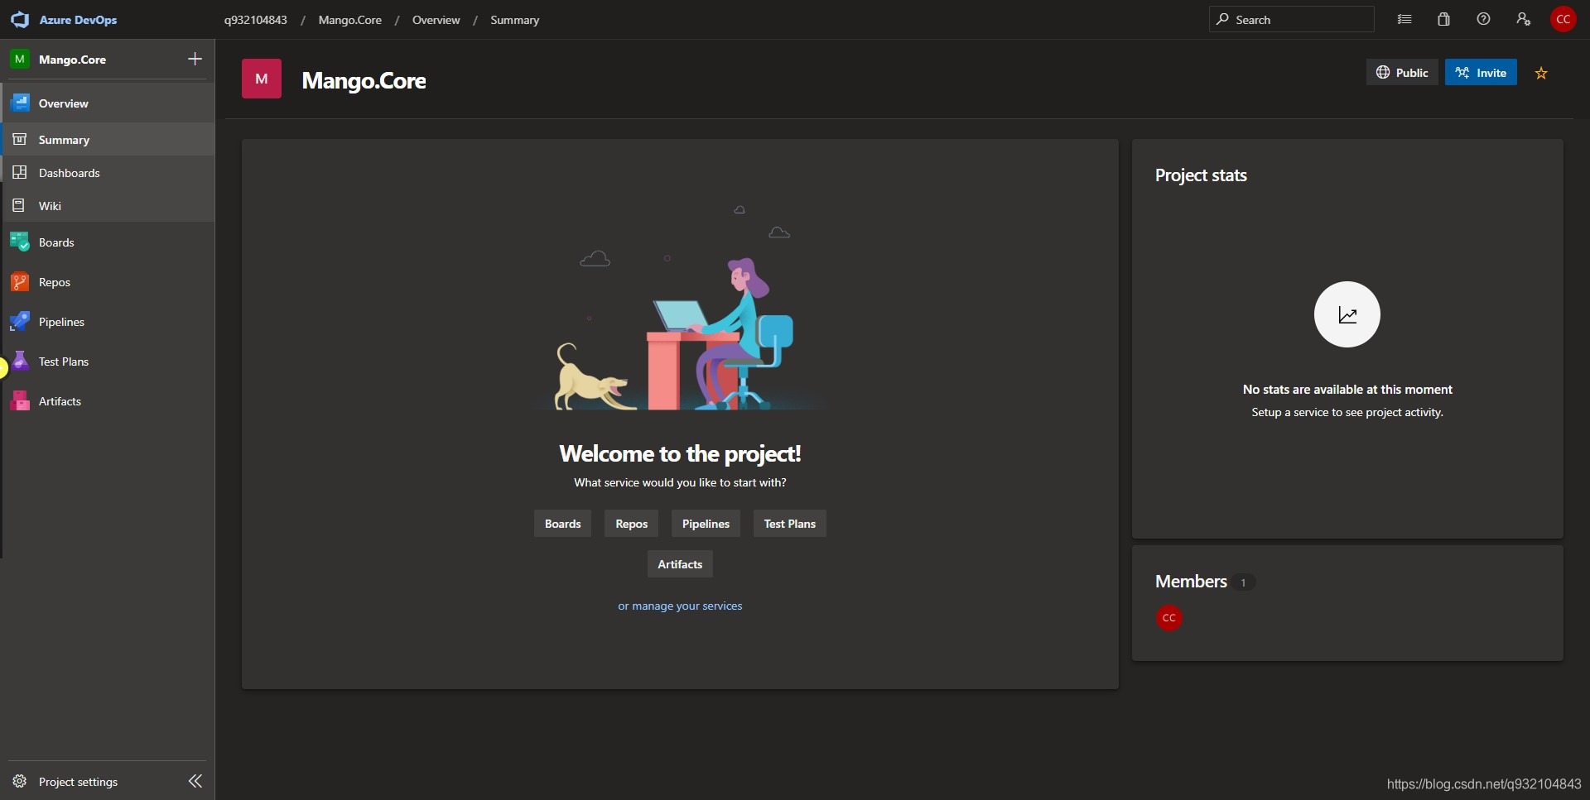This screenshot has height=800, width=1590.
Task: Select the Summary breadcrumb
Action: (514, 20)
